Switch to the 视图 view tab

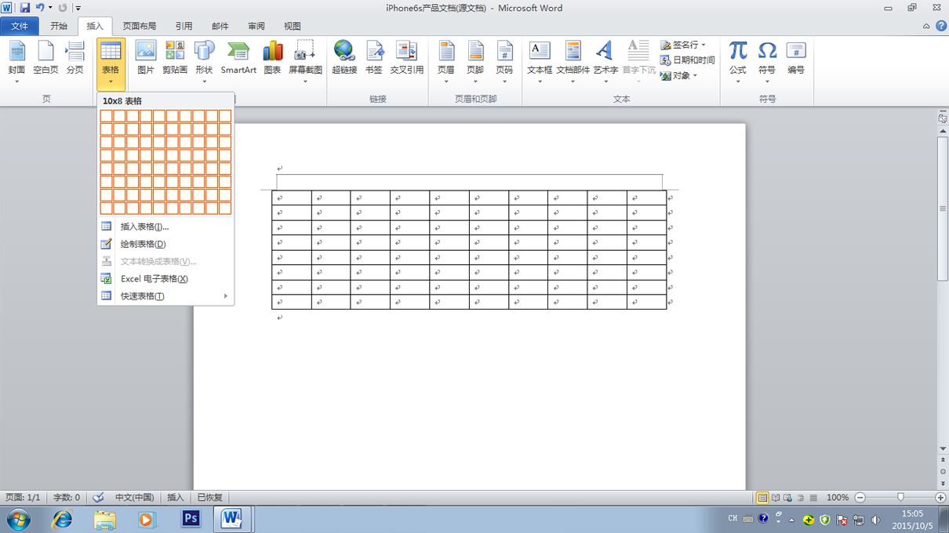point(293,26)
